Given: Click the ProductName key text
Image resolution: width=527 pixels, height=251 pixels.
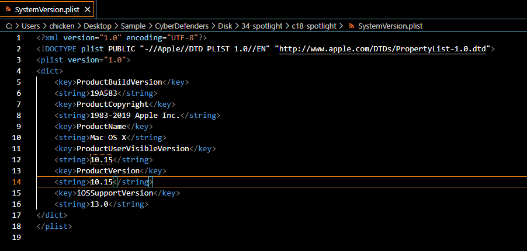Looking at the screenshot, I should [x=101, y=127].
